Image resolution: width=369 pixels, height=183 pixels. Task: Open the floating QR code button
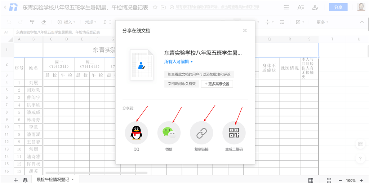point(360,144)
